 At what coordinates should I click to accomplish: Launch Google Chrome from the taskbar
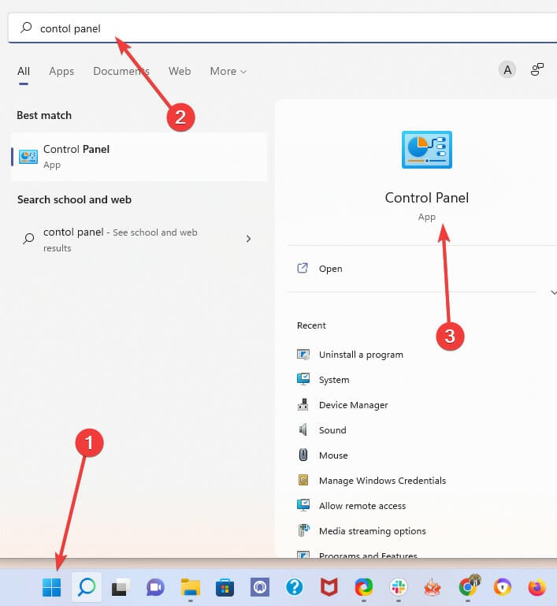(468, 586)
